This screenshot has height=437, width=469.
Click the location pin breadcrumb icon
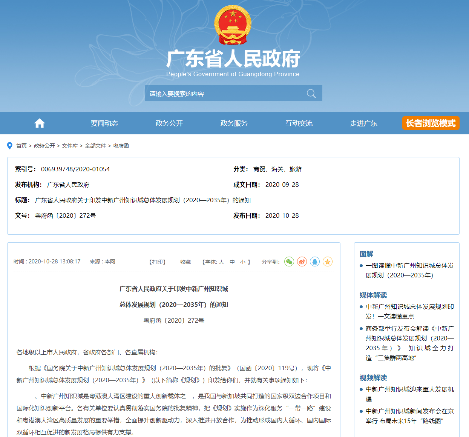[10, 146]
